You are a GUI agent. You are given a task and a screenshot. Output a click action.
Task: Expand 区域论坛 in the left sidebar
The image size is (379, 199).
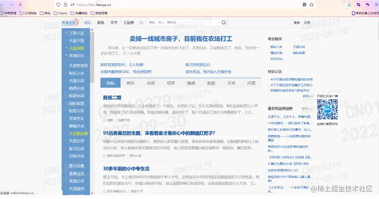point(76,56)
